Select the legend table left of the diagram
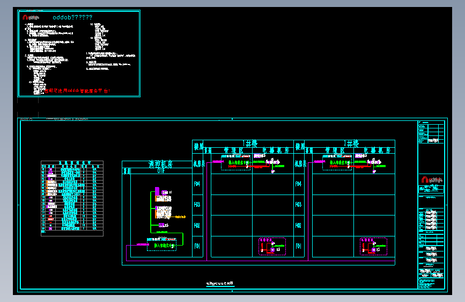This screenshot has width=465, height=302. (72, 198)
